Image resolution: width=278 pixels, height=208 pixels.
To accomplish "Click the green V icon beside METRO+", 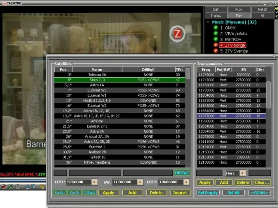I will click(x=215, y=39).
